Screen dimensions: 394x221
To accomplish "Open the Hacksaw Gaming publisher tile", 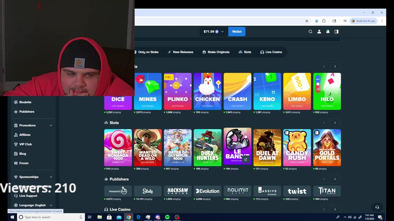I will (178, 191).
